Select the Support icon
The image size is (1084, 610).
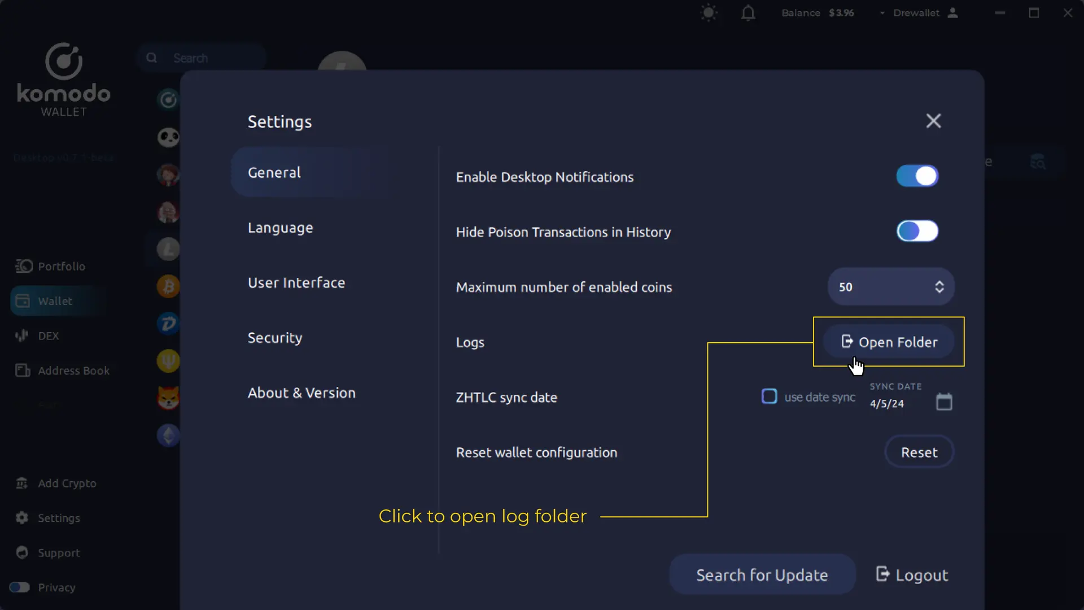pyautogui.click(x=21, y=552)
